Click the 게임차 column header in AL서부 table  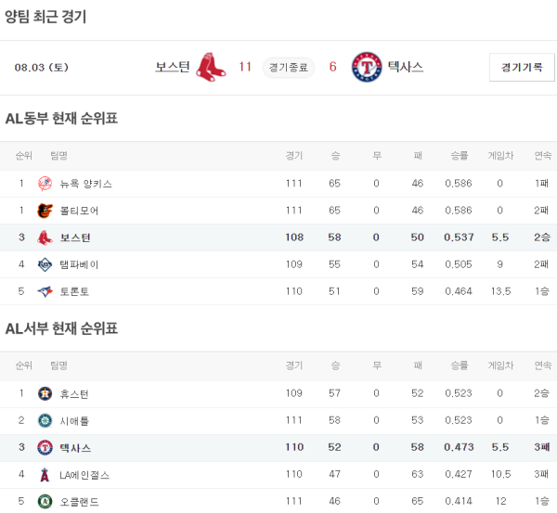tap(500, 366)
